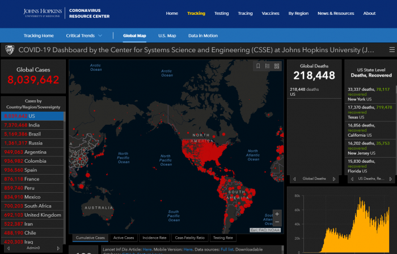This screenshot has width=397, height=254.
Task: Select Argentina row in country list
Action: pyautogui.click(x=32, y=152)
